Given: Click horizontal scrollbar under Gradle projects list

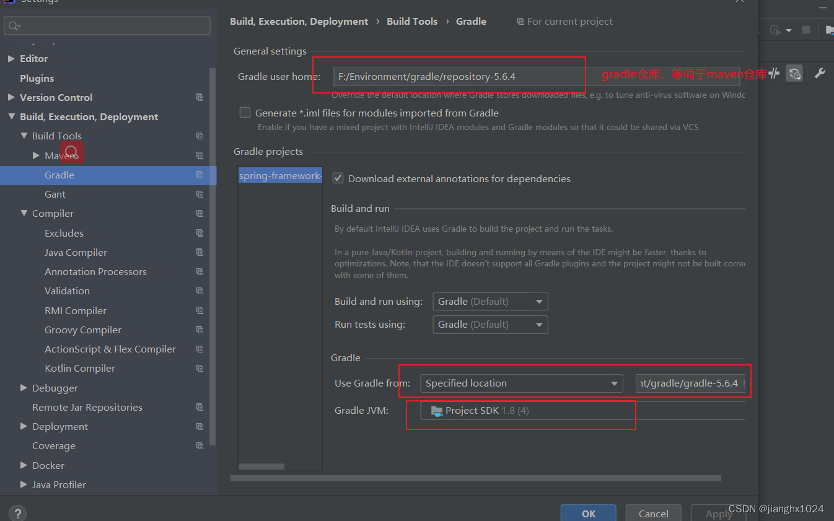Looking at the screenshot, I should (x=261, y=466).
